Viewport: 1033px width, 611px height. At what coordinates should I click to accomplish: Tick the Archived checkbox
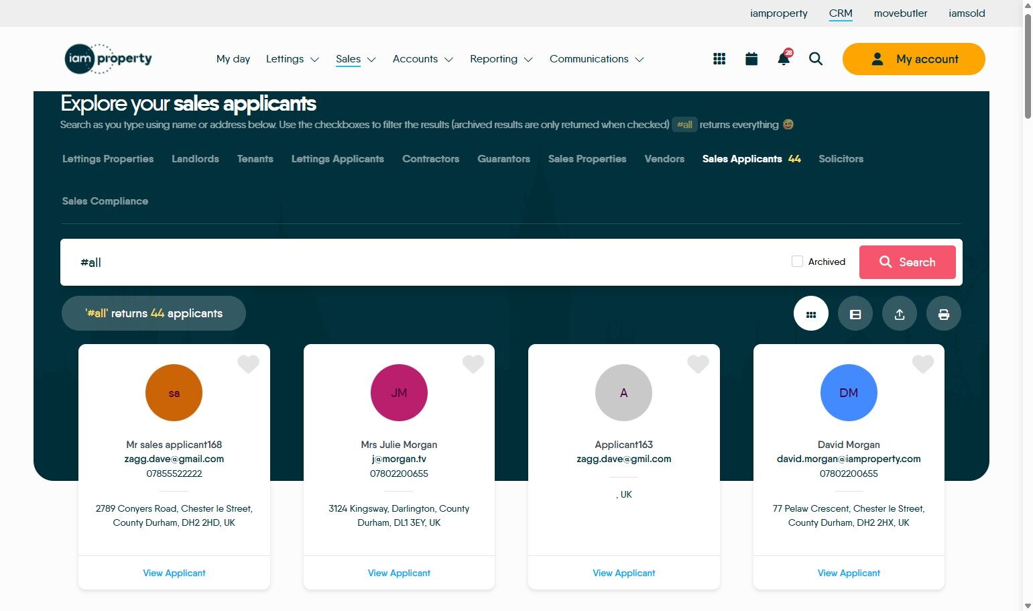point(797,262)
